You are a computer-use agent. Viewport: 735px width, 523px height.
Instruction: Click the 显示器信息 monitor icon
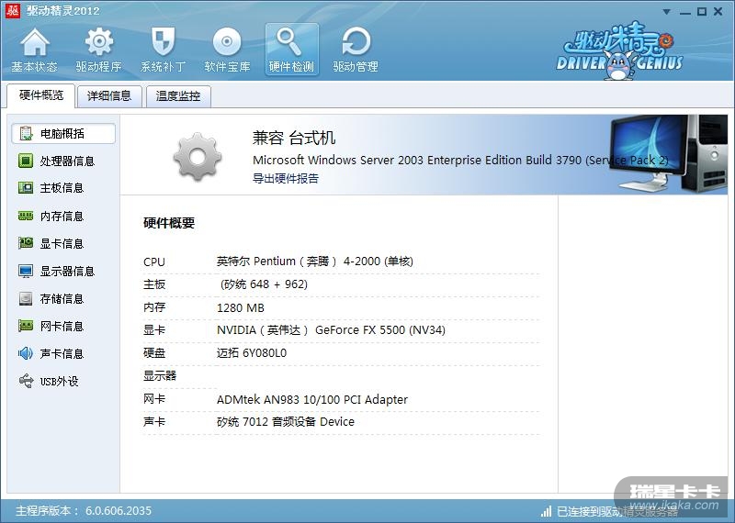[26, 271]
